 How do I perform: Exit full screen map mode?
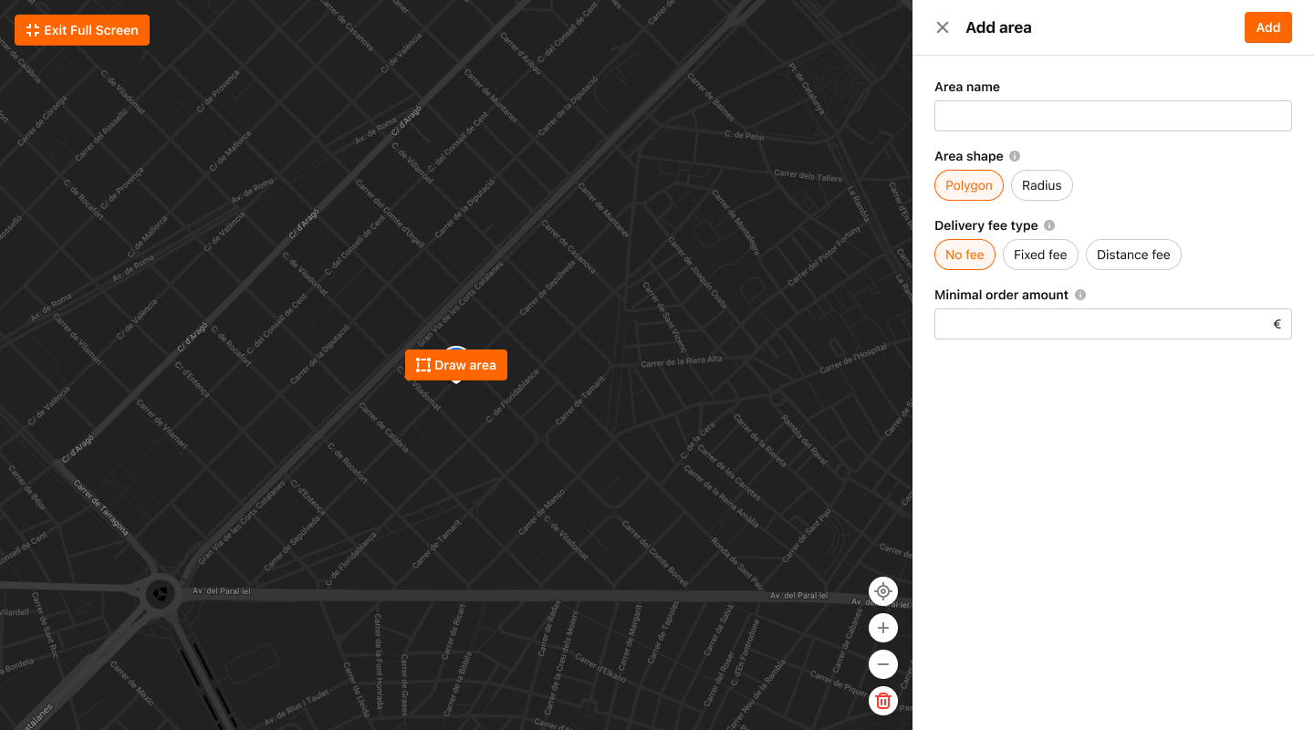point(82,30)
